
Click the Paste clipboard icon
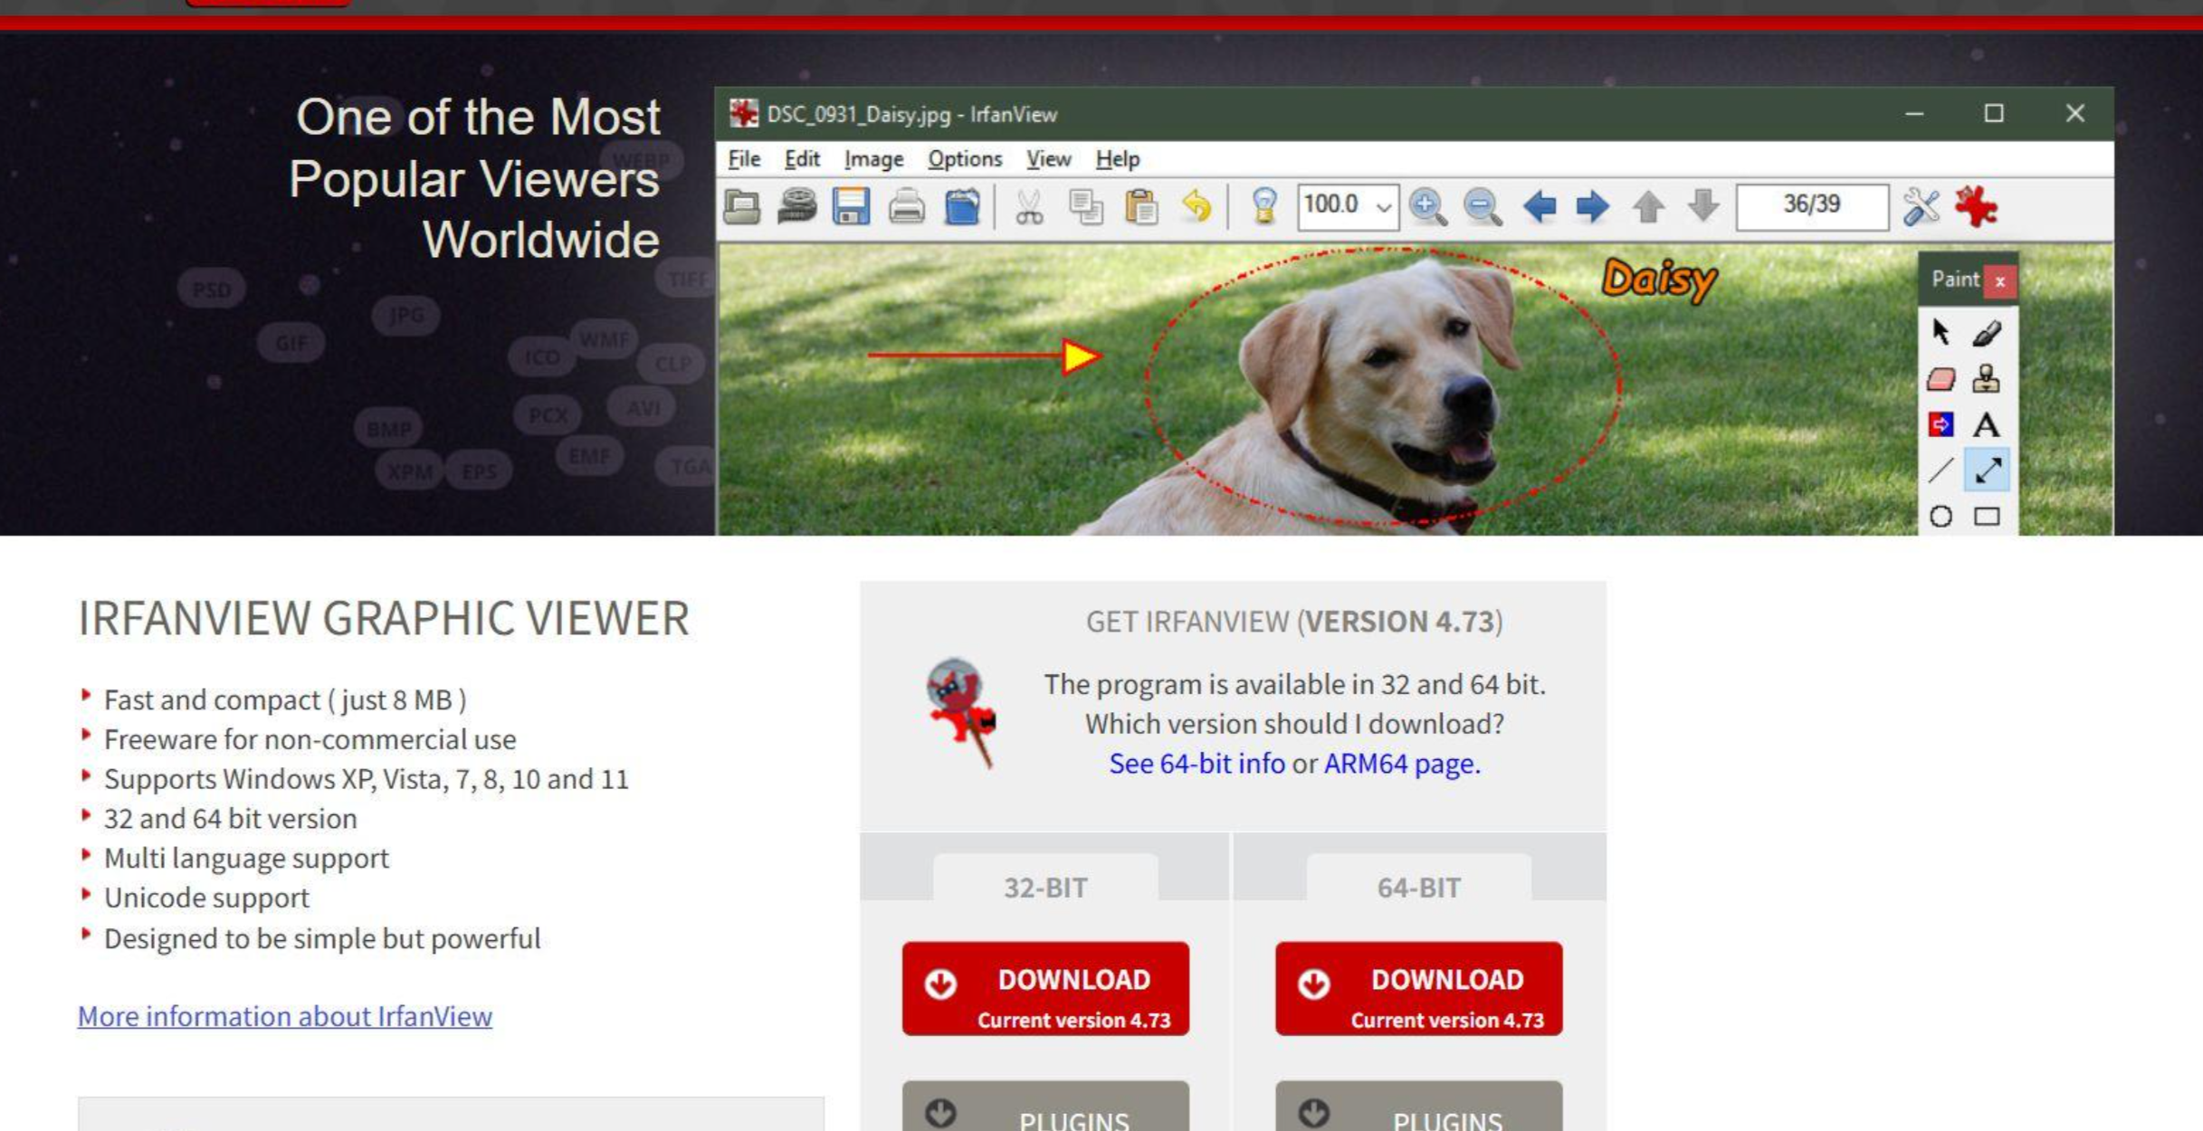(1141, 207)
